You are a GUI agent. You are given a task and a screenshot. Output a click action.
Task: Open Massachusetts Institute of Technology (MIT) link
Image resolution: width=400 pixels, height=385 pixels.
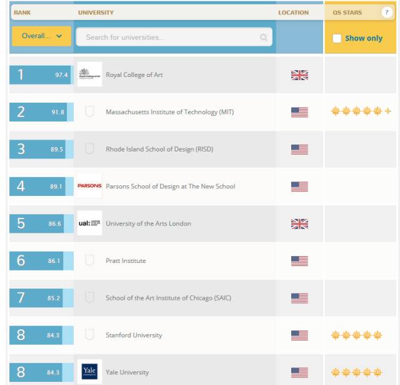pos(169,112)
